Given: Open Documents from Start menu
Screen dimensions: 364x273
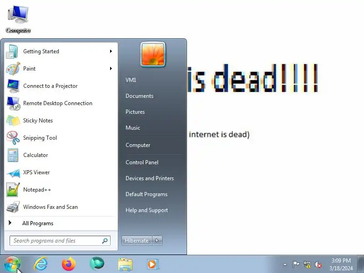Looking at the screenshot, I should [139, 96].
